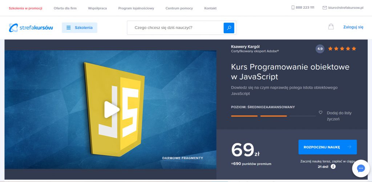Open the Współpraca page
Screen dimensions: 372x182
[97, 8]
